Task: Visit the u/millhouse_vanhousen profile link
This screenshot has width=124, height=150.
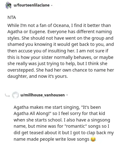Action: click(x=42, y=95)
